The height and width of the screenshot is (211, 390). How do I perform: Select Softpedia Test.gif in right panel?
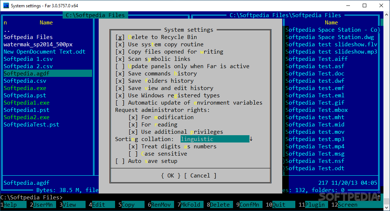coord(315,102)
